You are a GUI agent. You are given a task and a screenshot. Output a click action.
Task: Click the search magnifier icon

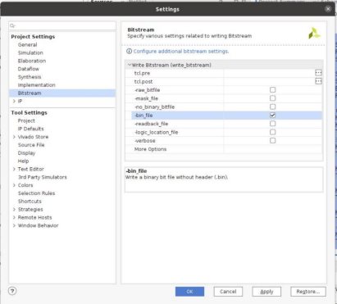tap(12, 25)
